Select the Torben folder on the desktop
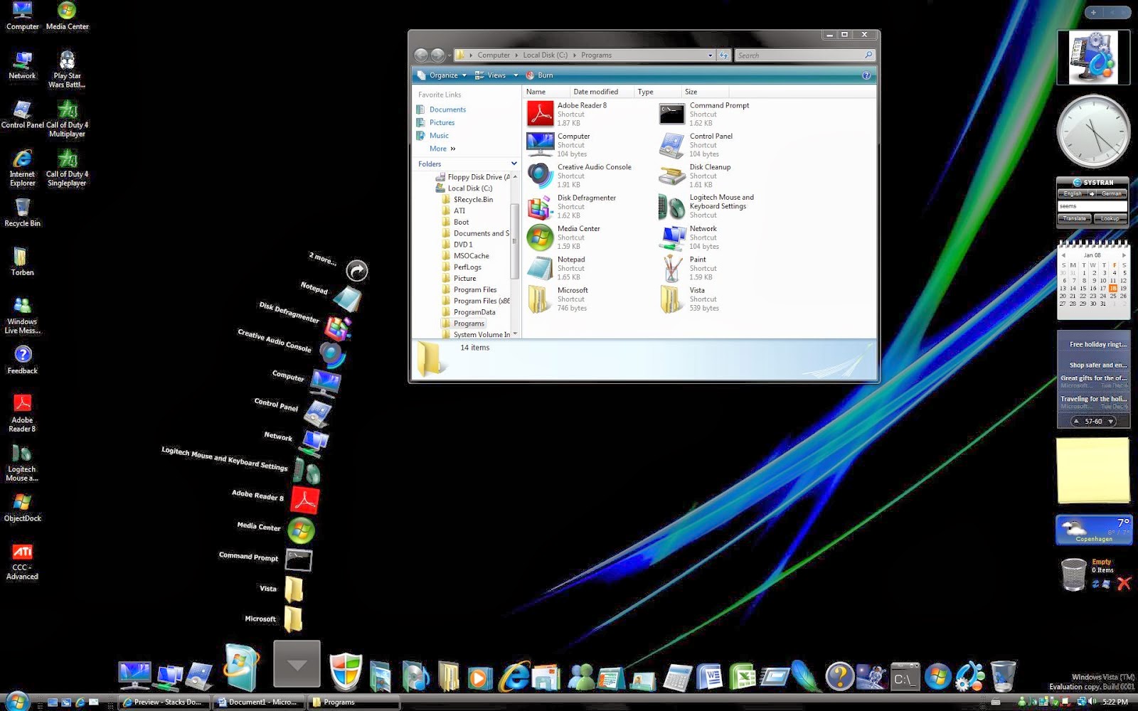The image size is (1138, 711). click(x=22, y=261)
